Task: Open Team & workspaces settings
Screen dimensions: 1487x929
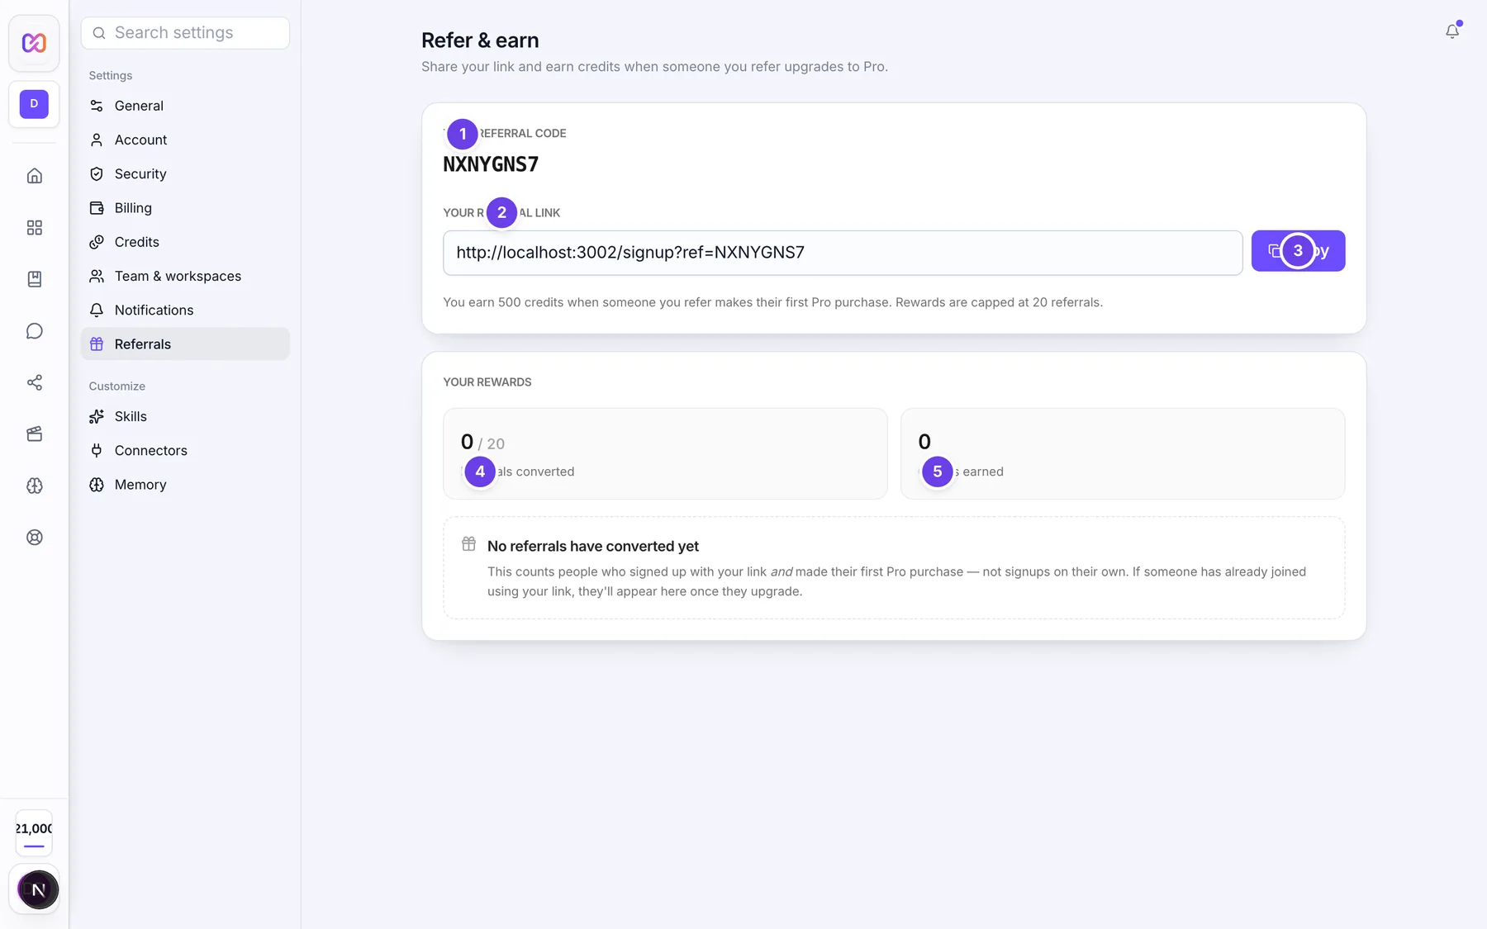Action: [185, 276]
